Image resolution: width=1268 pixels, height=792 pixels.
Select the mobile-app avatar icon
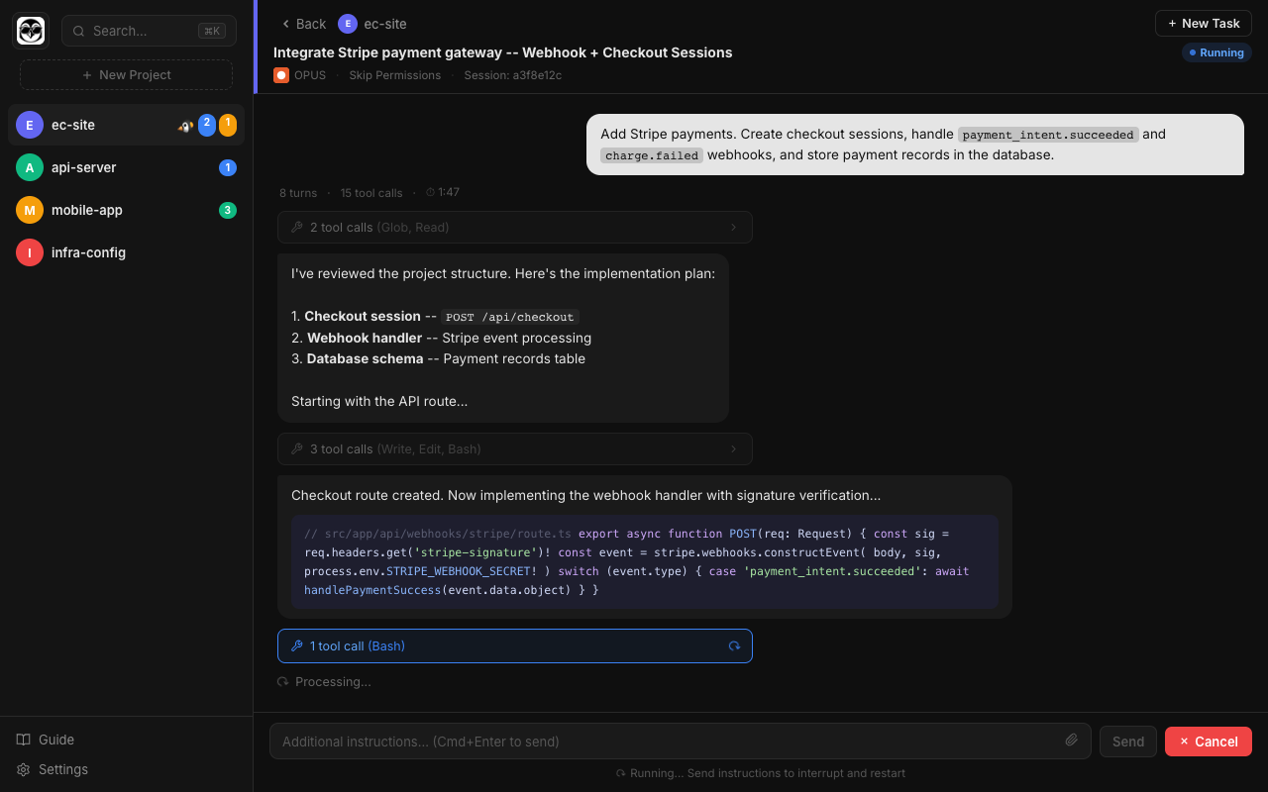coord(29,210)
